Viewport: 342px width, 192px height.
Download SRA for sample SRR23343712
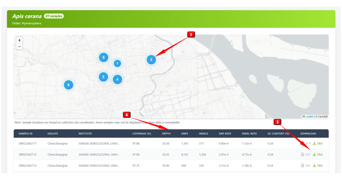tap(318, 154)
